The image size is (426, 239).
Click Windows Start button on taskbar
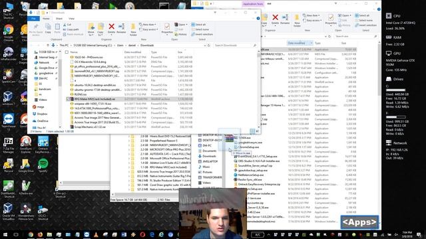(x=5, y=234)
